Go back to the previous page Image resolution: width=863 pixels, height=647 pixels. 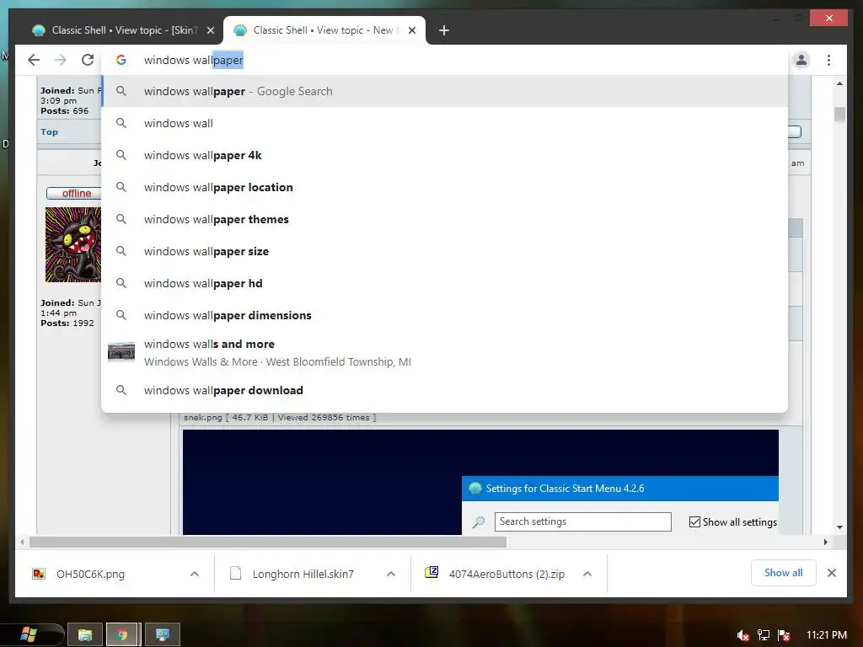(34, 60)
